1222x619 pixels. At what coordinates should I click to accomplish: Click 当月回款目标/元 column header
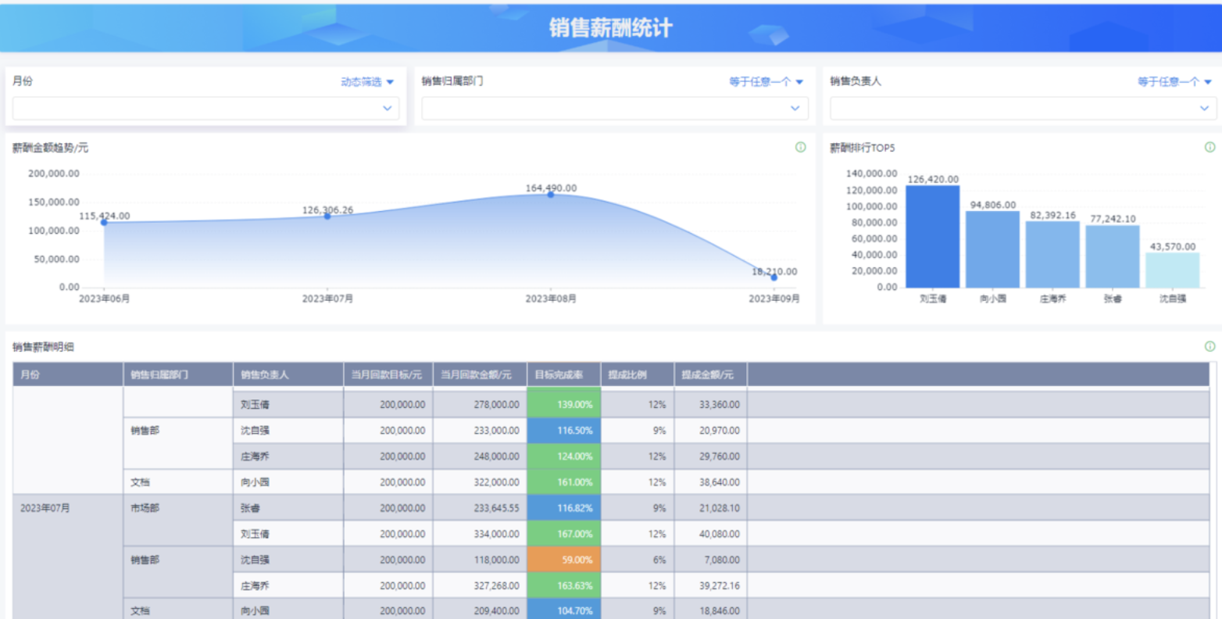[388, 374]
